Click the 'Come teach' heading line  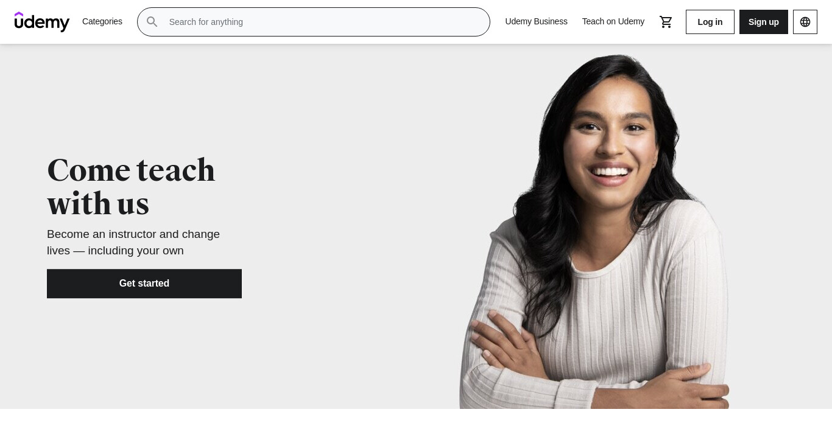point(131,170)
